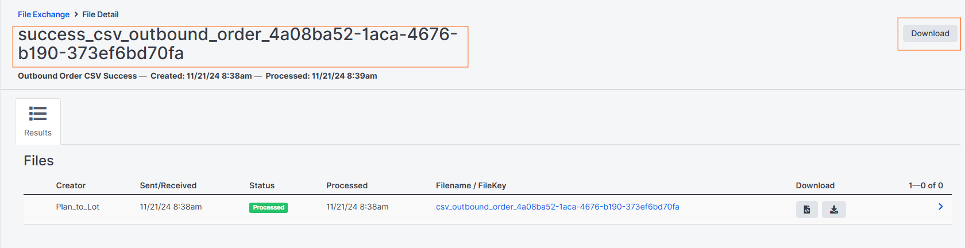This screenshot has height=248, width=965.
Task: Sort by the Sent/Received column header
Action: pos(168,185)
